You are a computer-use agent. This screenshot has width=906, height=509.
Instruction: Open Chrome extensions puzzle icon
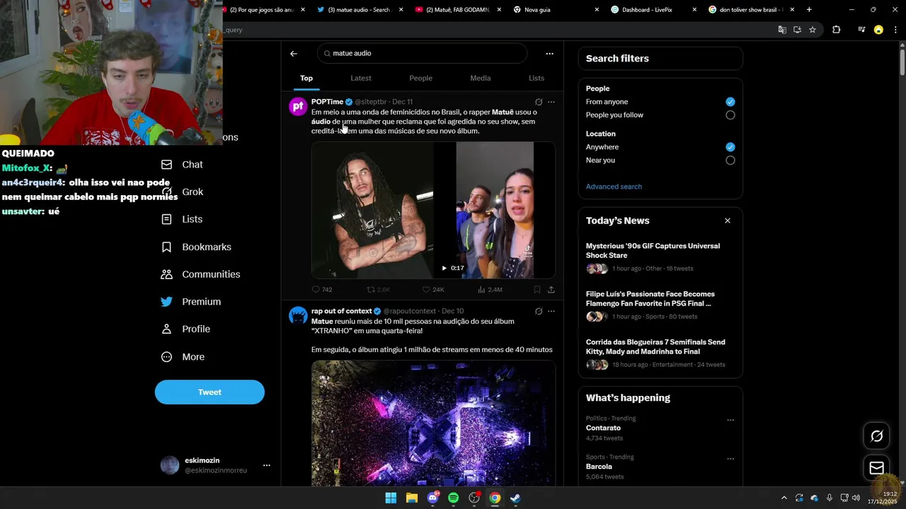tap(837, 30)
